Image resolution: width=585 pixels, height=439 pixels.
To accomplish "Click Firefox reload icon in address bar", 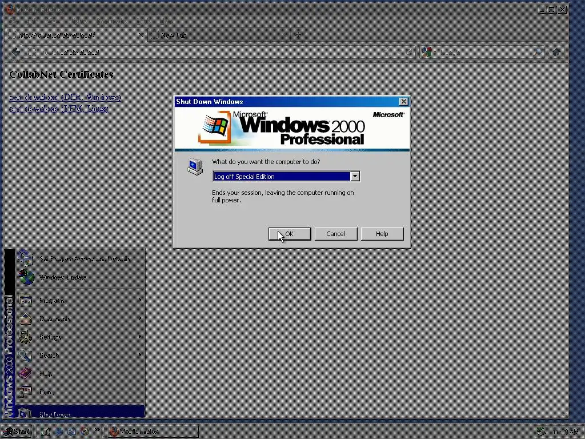I will (x=409, y=52).
